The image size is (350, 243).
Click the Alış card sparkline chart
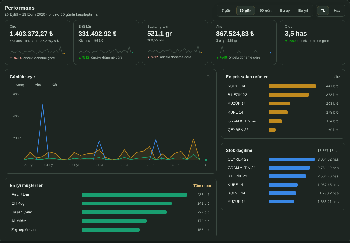click(x=243, y=50)
